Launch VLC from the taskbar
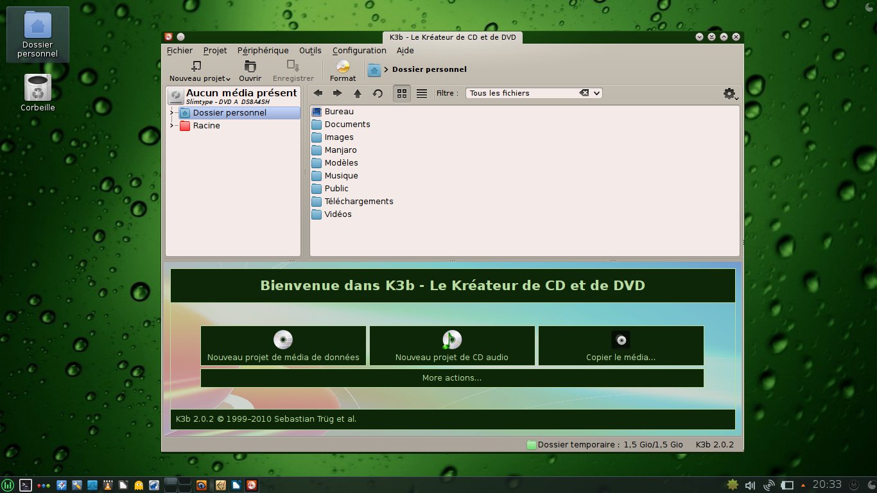Screen dimensions: 877x493 click(x=109, y=485)
